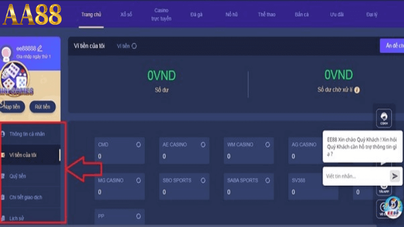Edit username via pencil icon
Image resolution: width=404 pixels, height=227 pixels.
(40, 48)
